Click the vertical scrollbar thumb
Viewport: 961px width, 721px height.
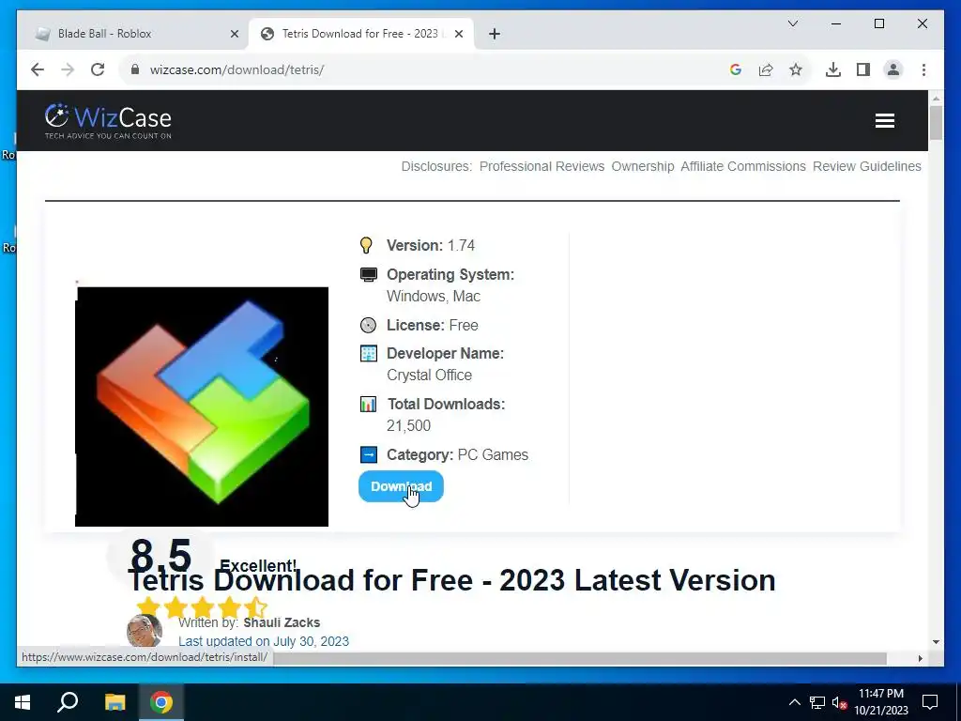tap(936, 123)
